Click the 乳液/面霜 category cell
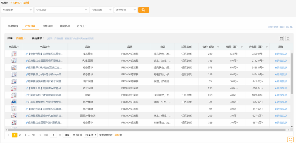This screenshot has height=143, width=296. pyautogui.click(x=88, y=61)
